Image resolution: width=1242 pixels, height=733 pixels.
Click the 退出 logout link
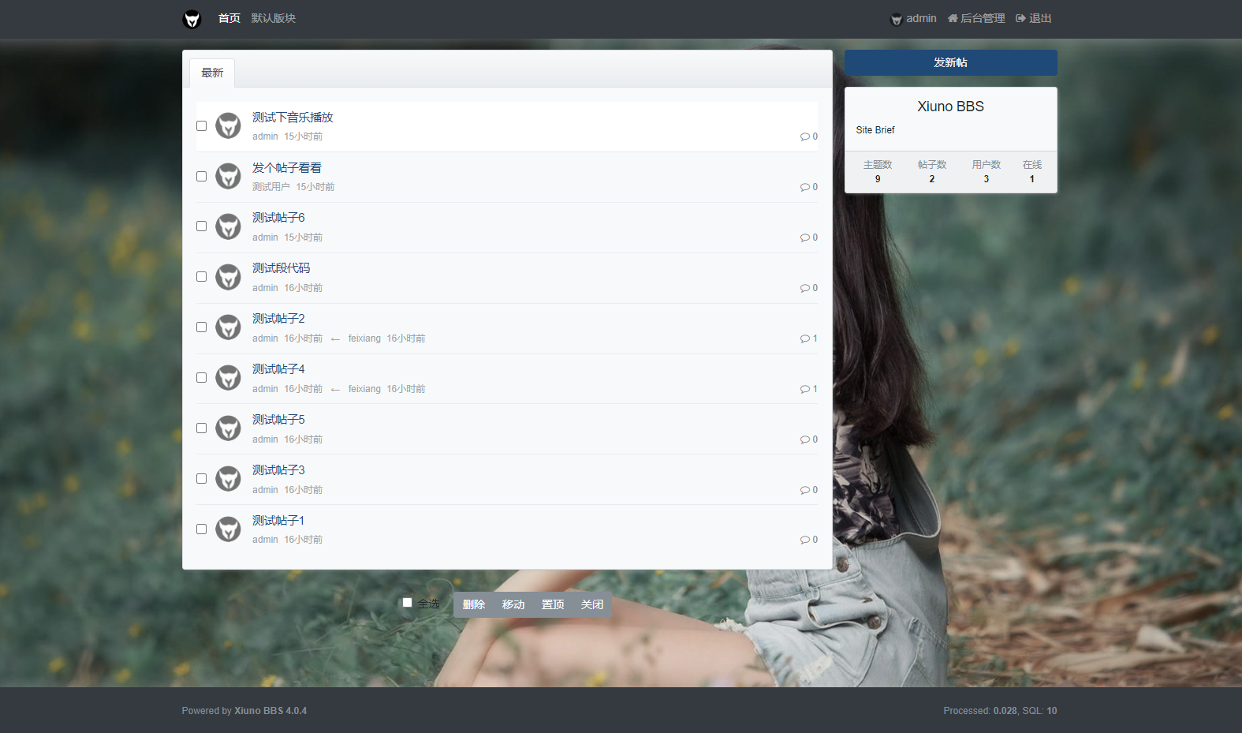[1034, 18]
